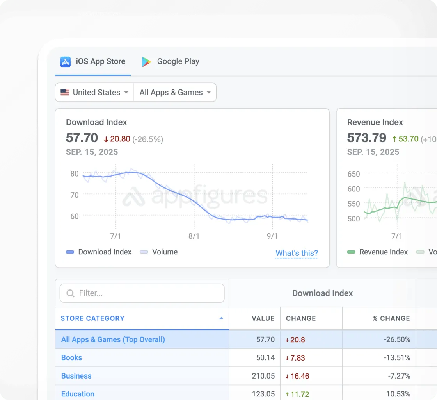Click the 50.14 value in Books row
This screenshot has height=400, width=437.
266,357
